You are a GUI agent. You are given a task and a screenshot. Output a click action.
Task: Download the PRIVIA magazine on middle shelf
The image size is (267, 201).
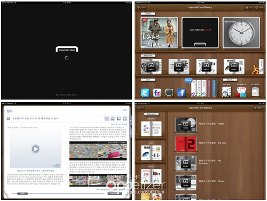[206, 67]
